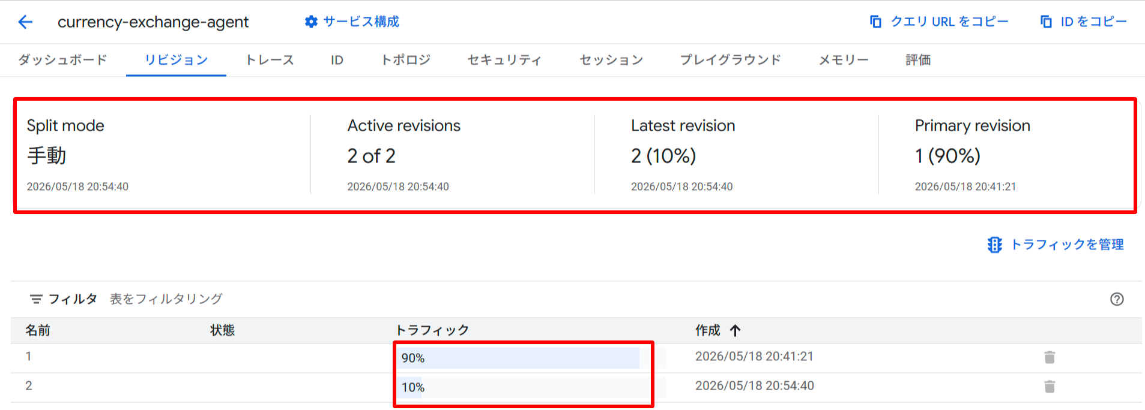The image size is (1145, 410).
Task: Click the gear icon for サービス構成
Action: click(x=311, y=22)
